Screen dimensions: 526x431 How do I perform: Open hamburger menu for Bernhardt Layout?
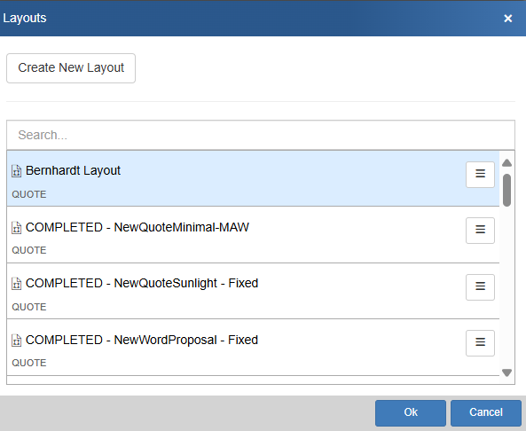click(x=480, y=175)
